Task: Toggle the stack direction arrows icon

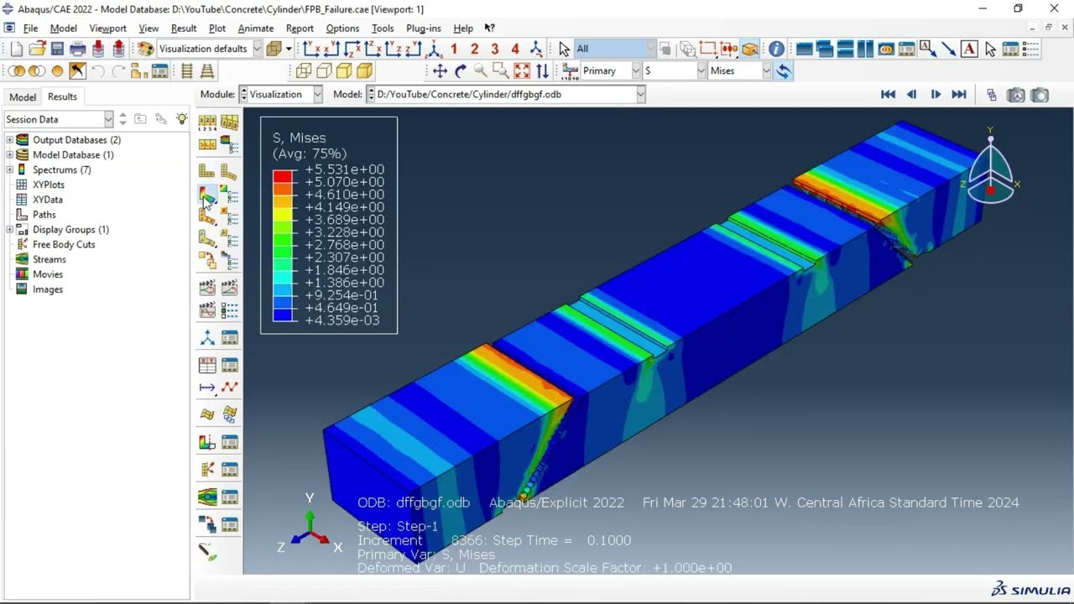Action: (542, 71)
